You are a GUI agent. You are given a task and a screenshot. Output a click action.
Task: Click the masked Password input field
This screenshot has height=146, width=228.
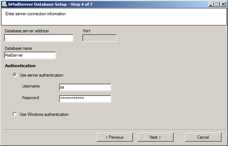coord(85,99)
